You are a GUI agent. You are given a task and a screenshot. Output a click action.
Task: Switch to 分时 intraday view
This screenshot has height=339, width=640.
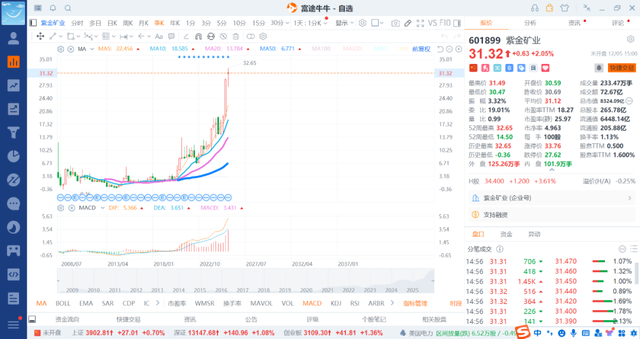(77, 23)
